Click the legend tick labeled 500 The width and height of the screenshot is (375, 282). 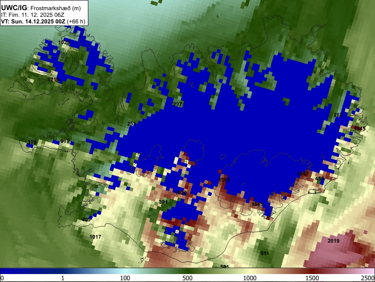[x=187, y=278]
